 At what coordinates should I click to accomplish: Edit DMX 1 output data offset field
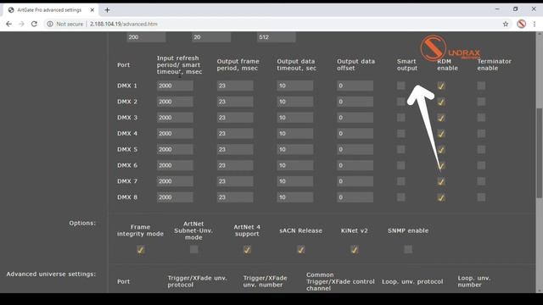[x=355, y=86]
